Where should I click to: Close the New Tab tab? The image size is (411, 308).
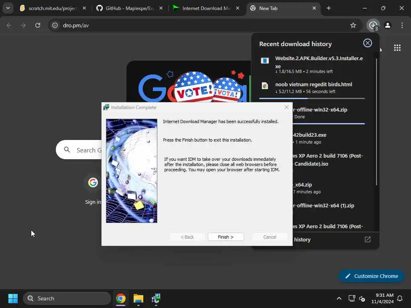click(x=314, y=8)
